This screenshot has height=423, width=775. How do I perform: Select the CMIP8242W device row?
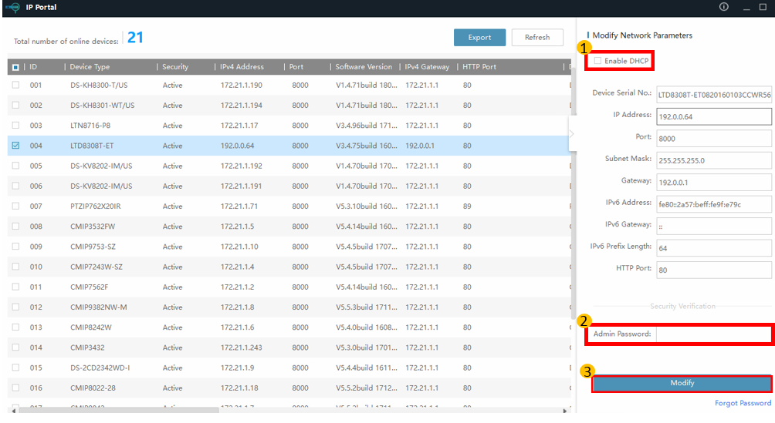(x=289, y=327)
